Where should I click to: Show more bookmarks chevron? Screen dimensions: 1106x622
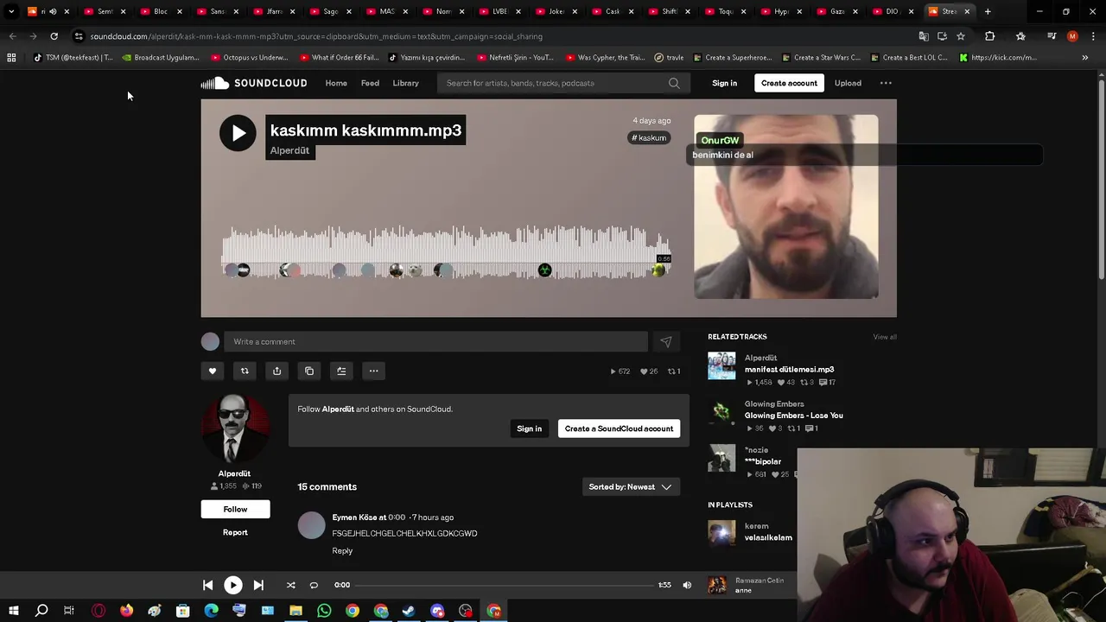1084,58
